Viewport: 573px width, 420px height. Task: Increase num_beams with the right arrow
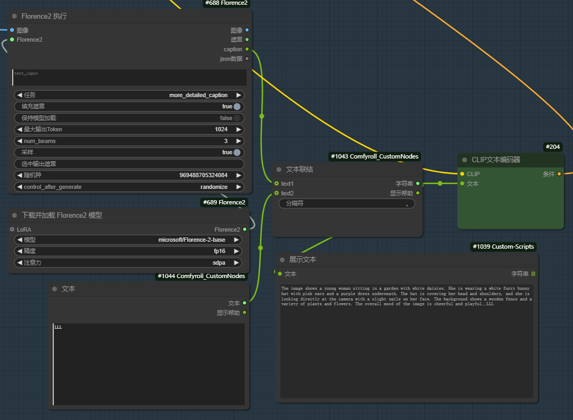point(238,141)
